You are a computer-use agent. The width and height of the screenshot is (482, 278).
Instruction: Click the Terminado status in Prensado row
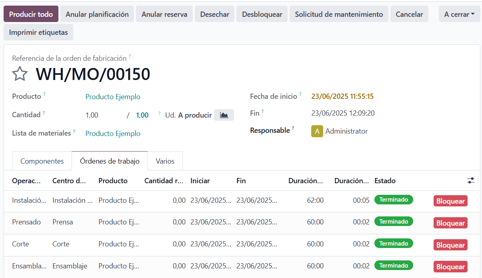pos(394,222)
